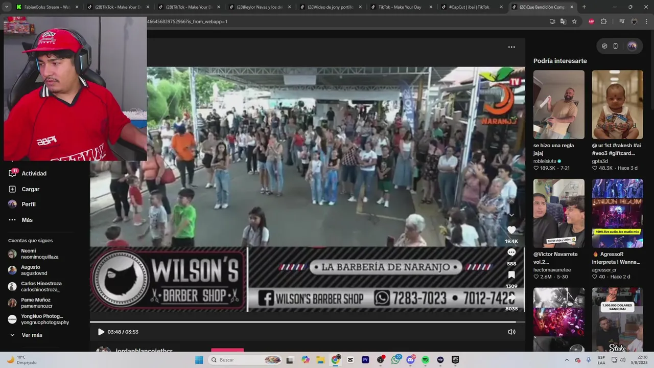Click author name agressor_cr
This screenshot has height=368, width=654.
(604, 270)
